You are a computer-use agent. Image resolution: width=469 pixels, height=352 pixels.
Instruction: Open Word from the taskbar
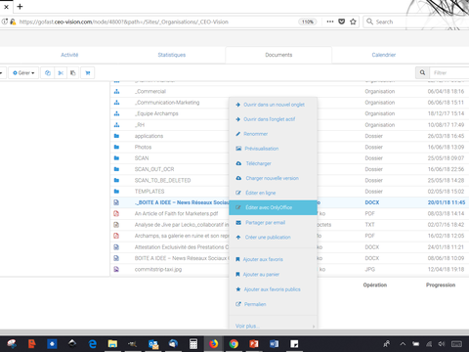[x=274, y=343]
